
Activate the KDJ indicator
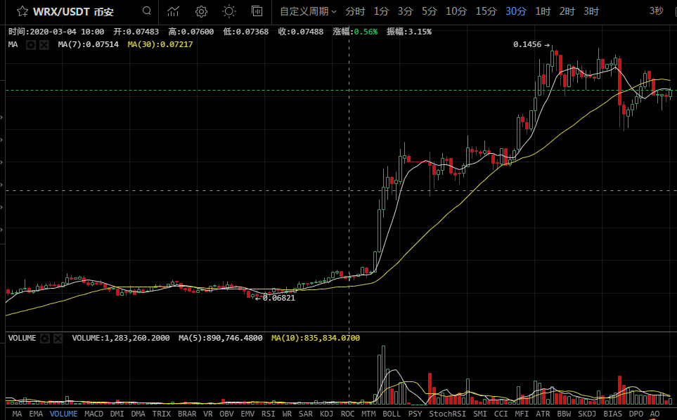326,414
